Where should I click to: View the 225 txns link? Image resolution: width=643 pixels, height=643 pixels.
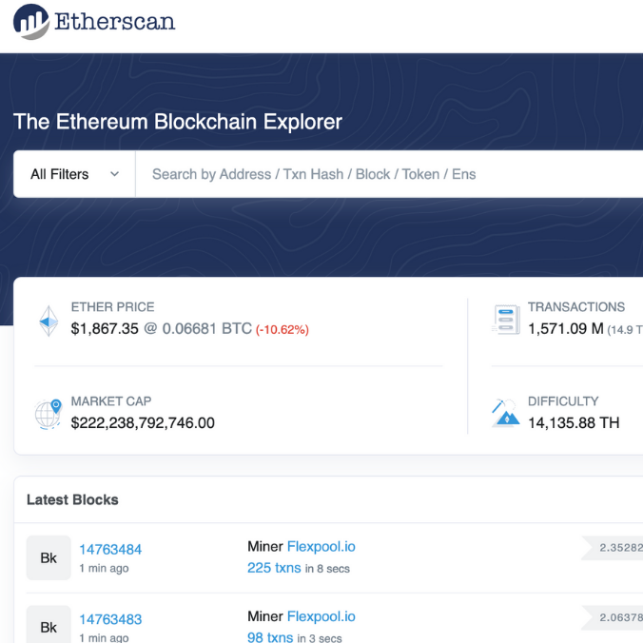pyautogui.click(x=274, y=568)
